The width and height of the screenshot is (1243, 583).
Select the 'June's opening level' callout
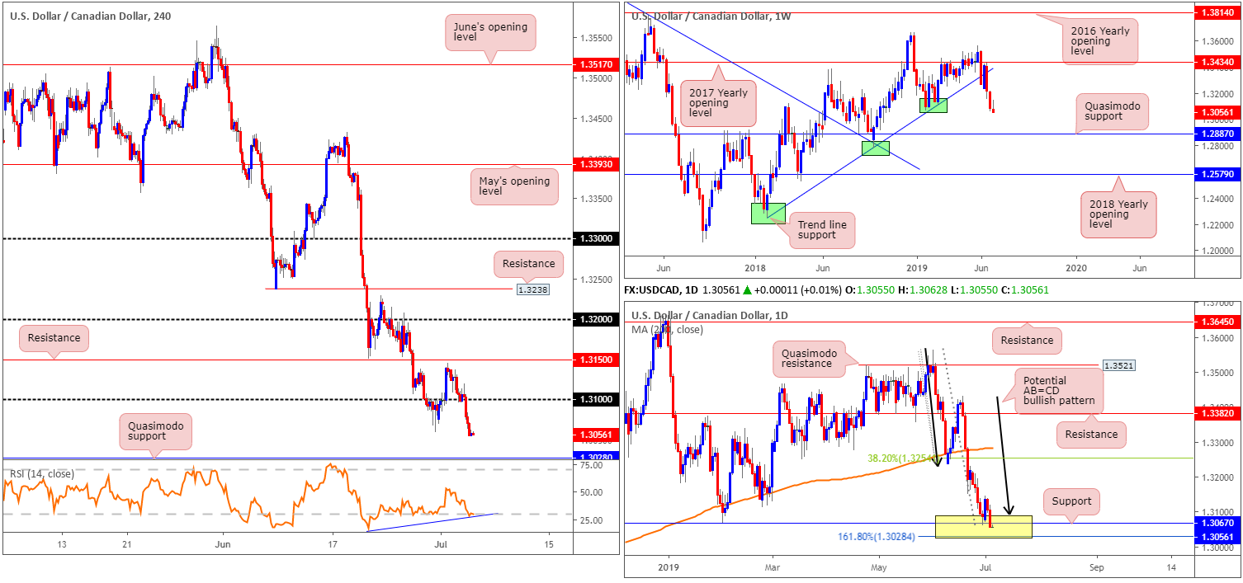pos(490,31)
